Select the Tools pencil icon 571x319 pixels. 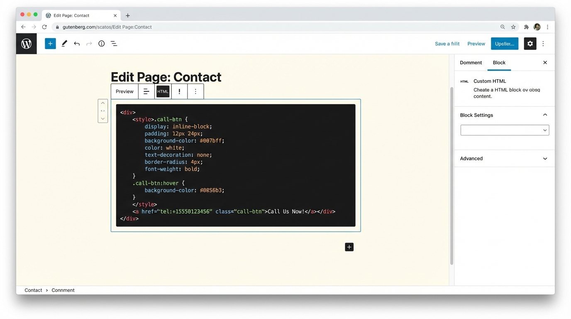(x=64, y=43)
